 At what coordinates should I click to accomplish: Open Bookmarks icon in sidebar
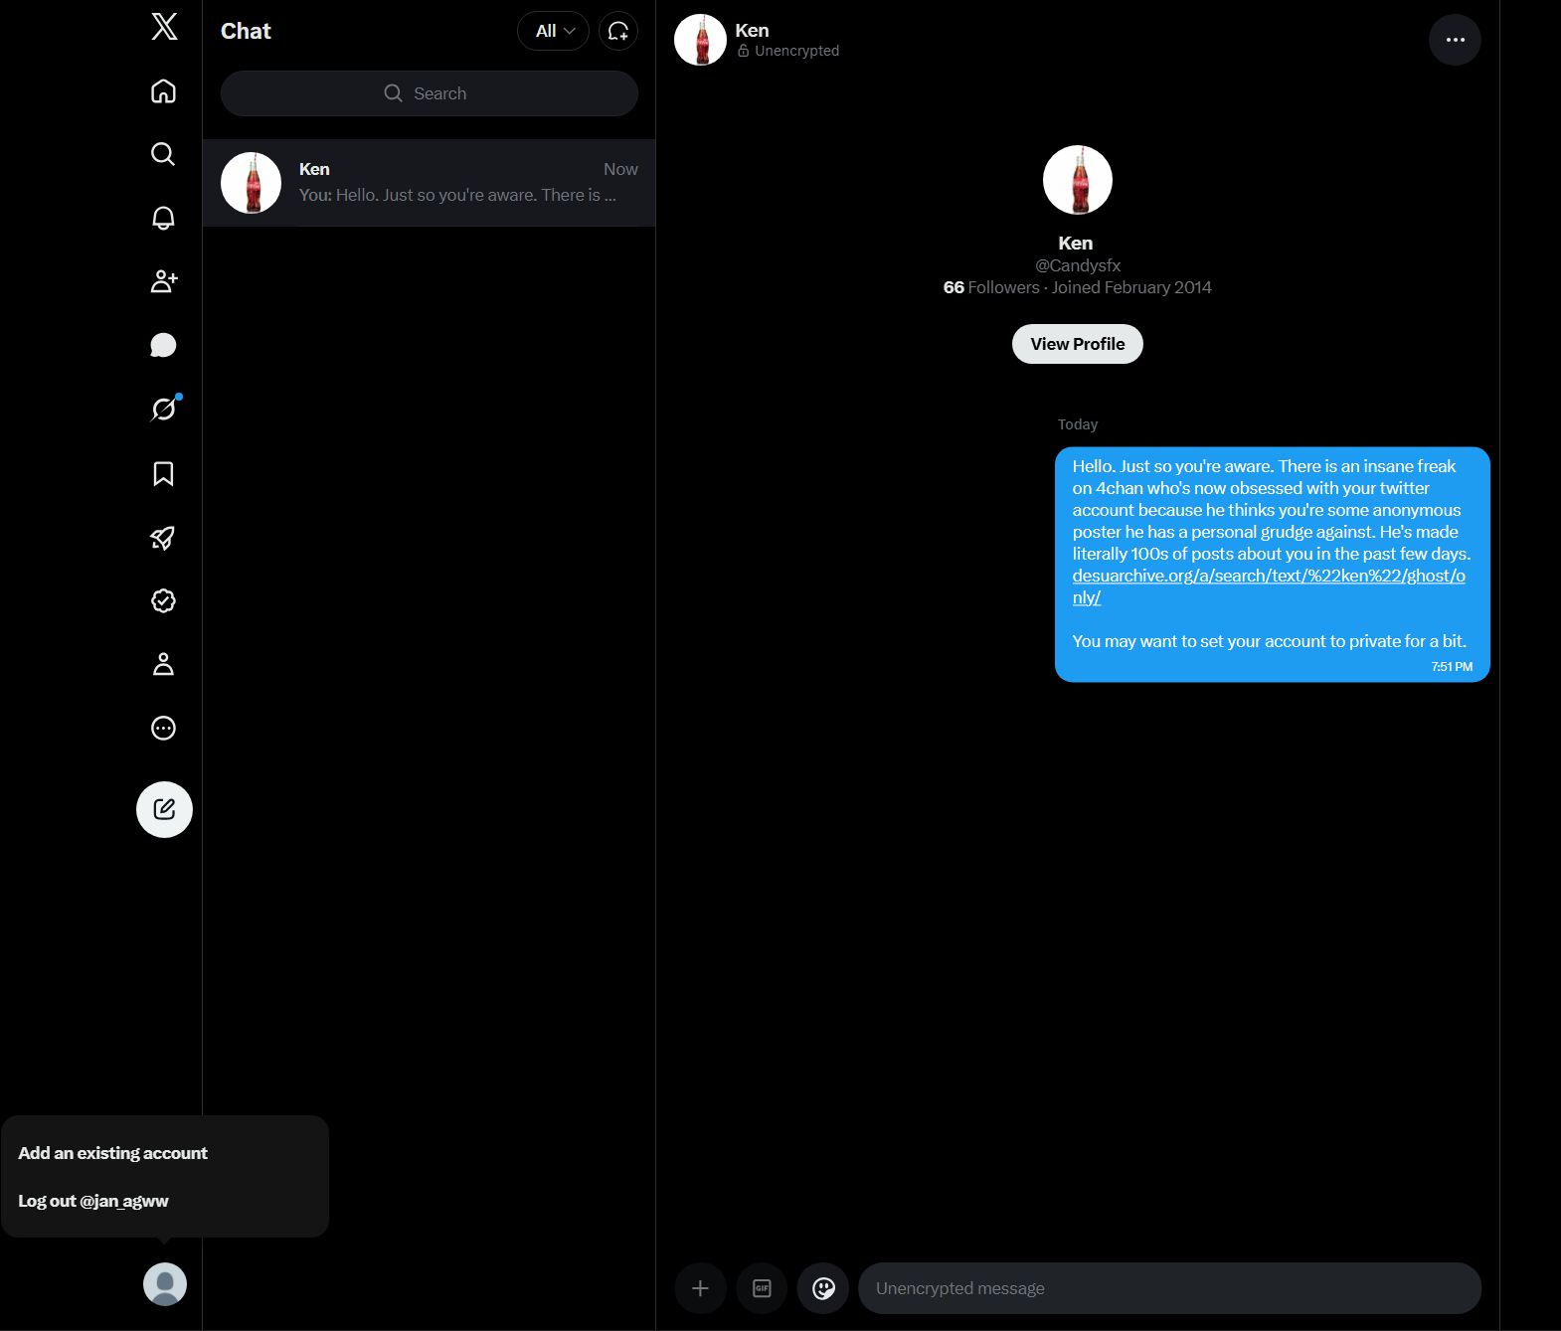163,473
